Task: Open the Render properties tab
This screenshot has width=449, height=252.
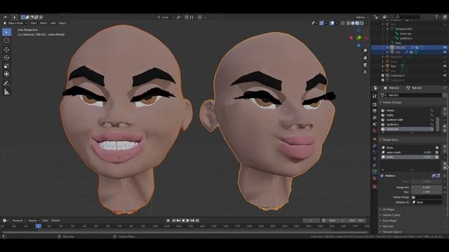Action: [x=375, y=104]
